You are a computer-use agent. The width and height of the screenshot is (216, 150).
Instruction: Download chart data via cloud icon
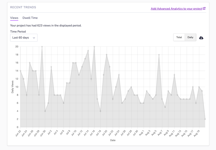coord(201,38)
